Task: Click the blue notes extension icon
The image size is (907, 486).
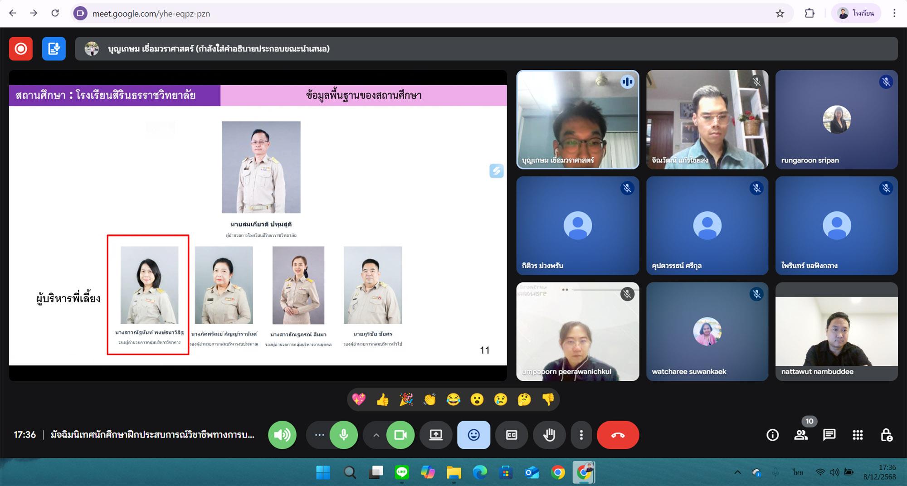Action: coord(54,49)
